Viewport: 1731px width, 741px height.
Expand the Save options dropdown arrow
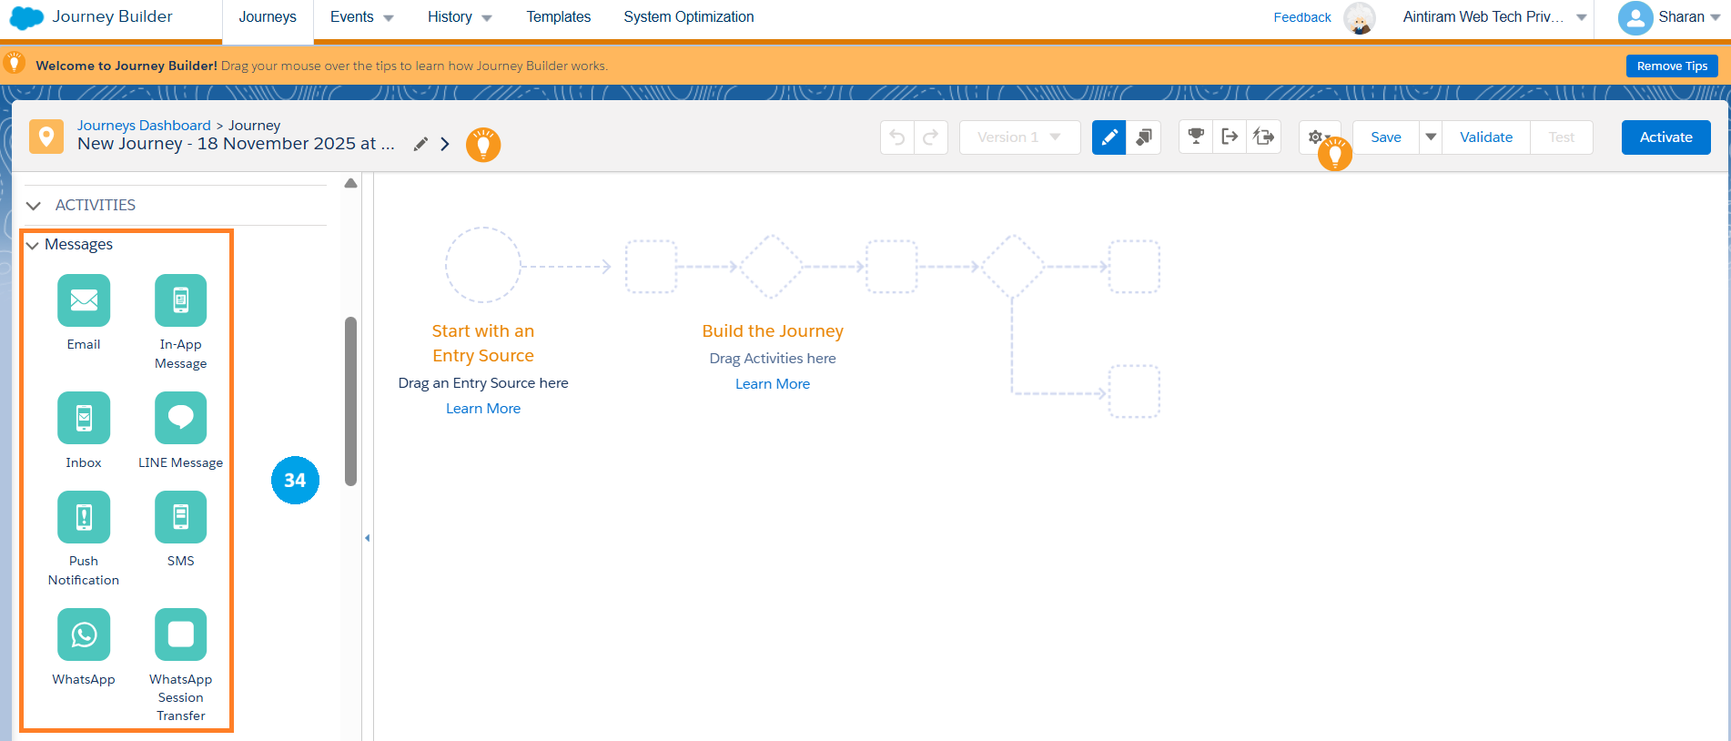click(1431, 137)
